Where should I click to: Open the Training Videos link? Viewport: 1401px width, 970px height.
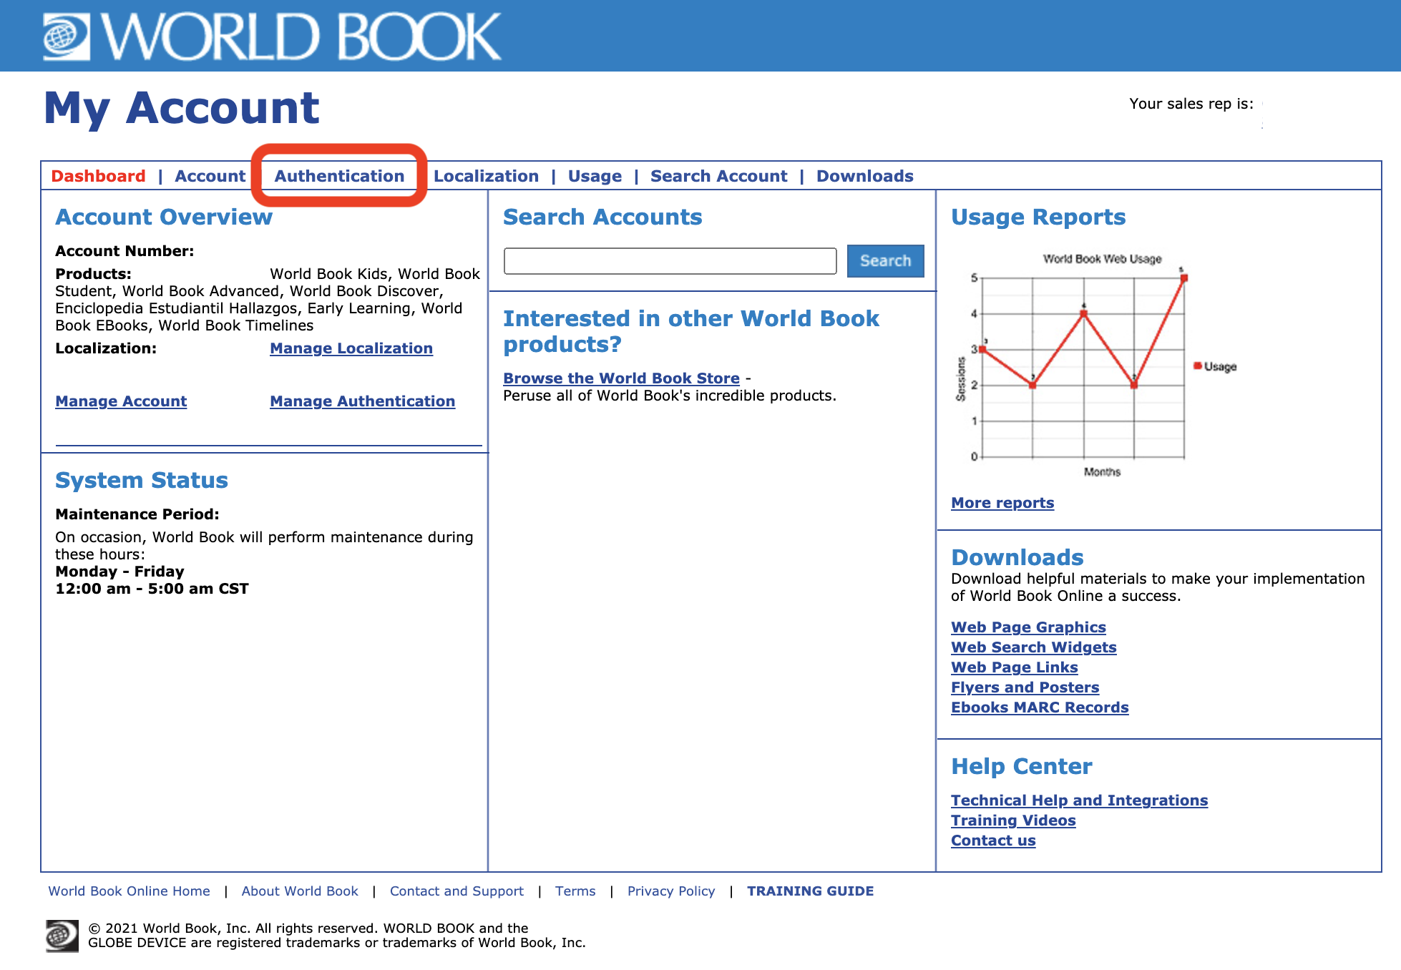point(1013,820)
